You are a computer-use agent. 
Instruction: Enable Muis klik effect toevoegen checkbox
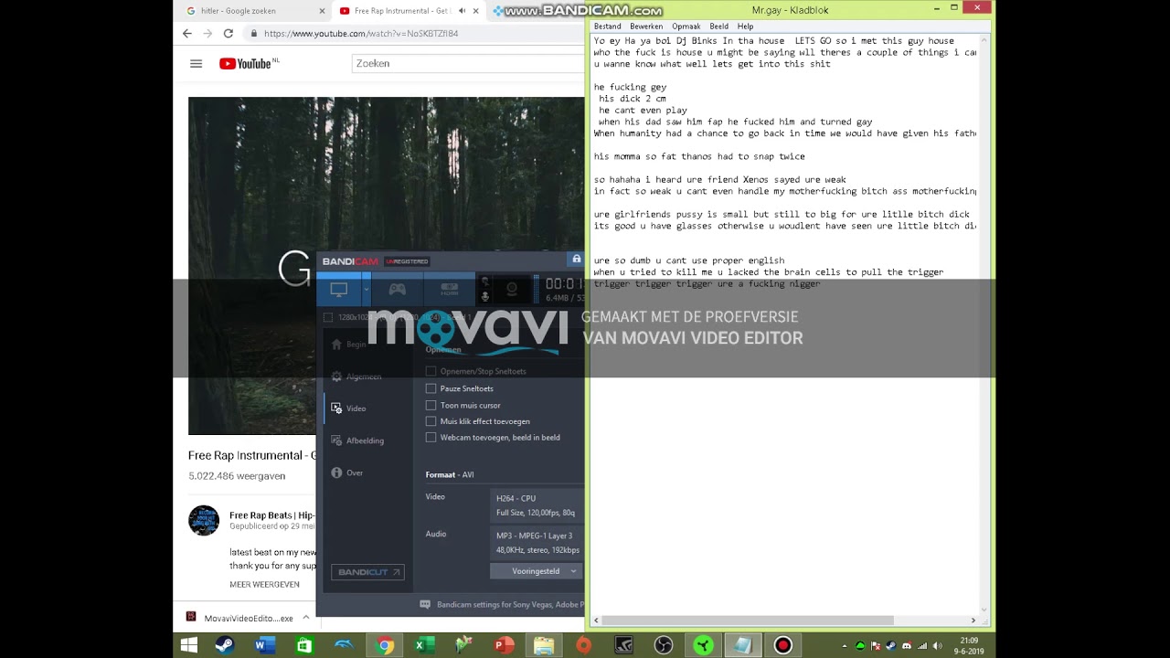[x=431, y=421]
